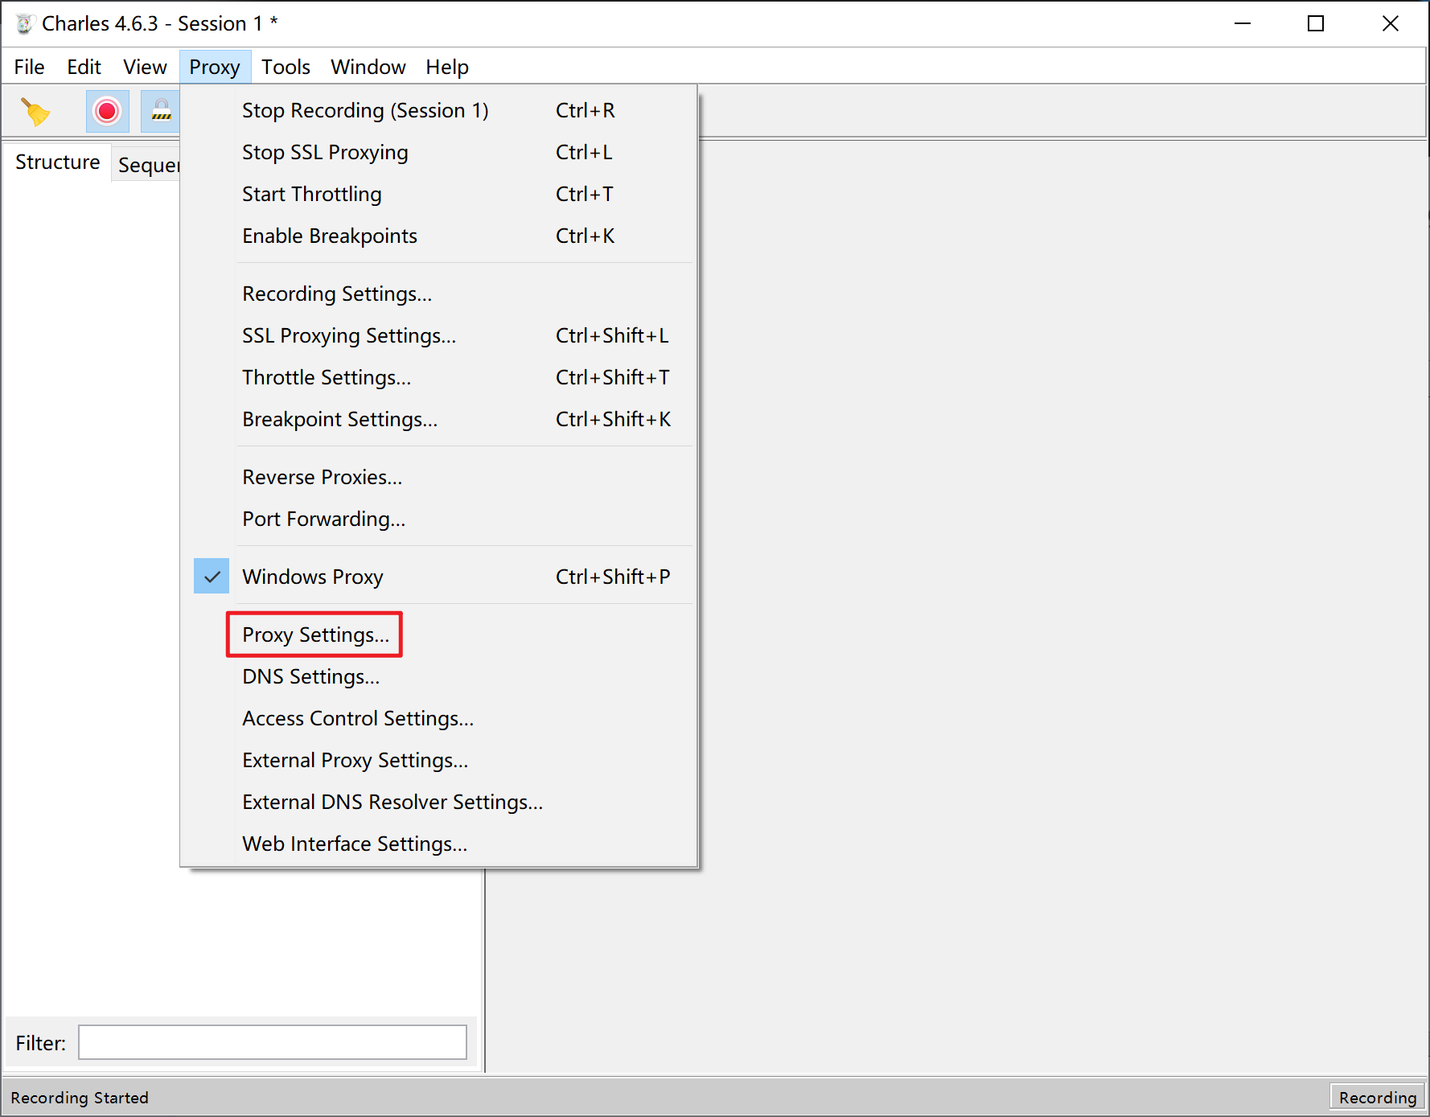The height and width of the screenshot is (1117, 1430).
Task: Open External DNS Resolver Settings...
Action: 438,802
